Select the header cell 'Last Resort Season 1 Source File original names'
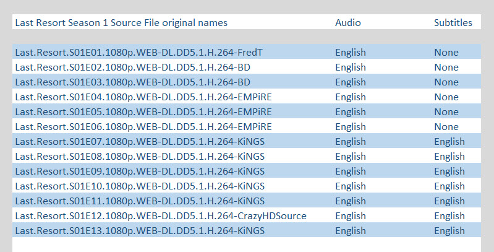 click(x=121, y=23)
